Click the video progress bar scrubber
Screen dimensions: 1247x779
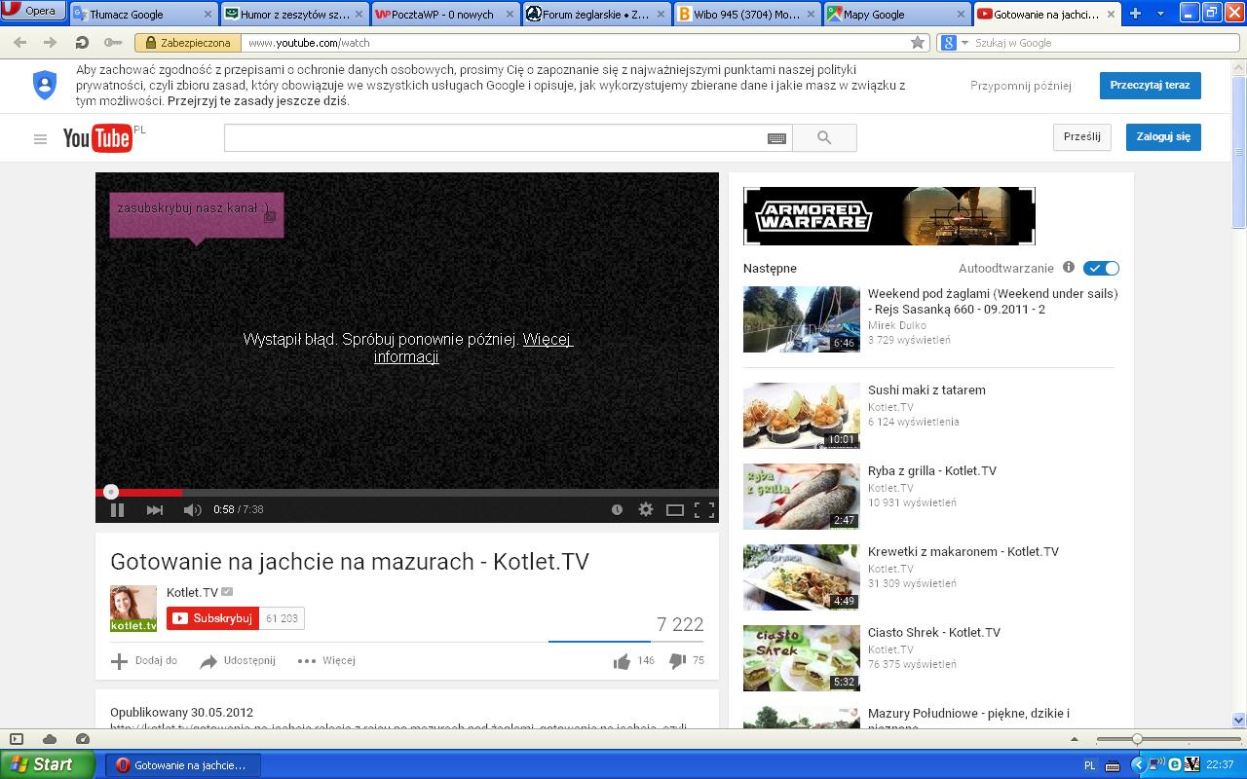(x=111, y=492)
